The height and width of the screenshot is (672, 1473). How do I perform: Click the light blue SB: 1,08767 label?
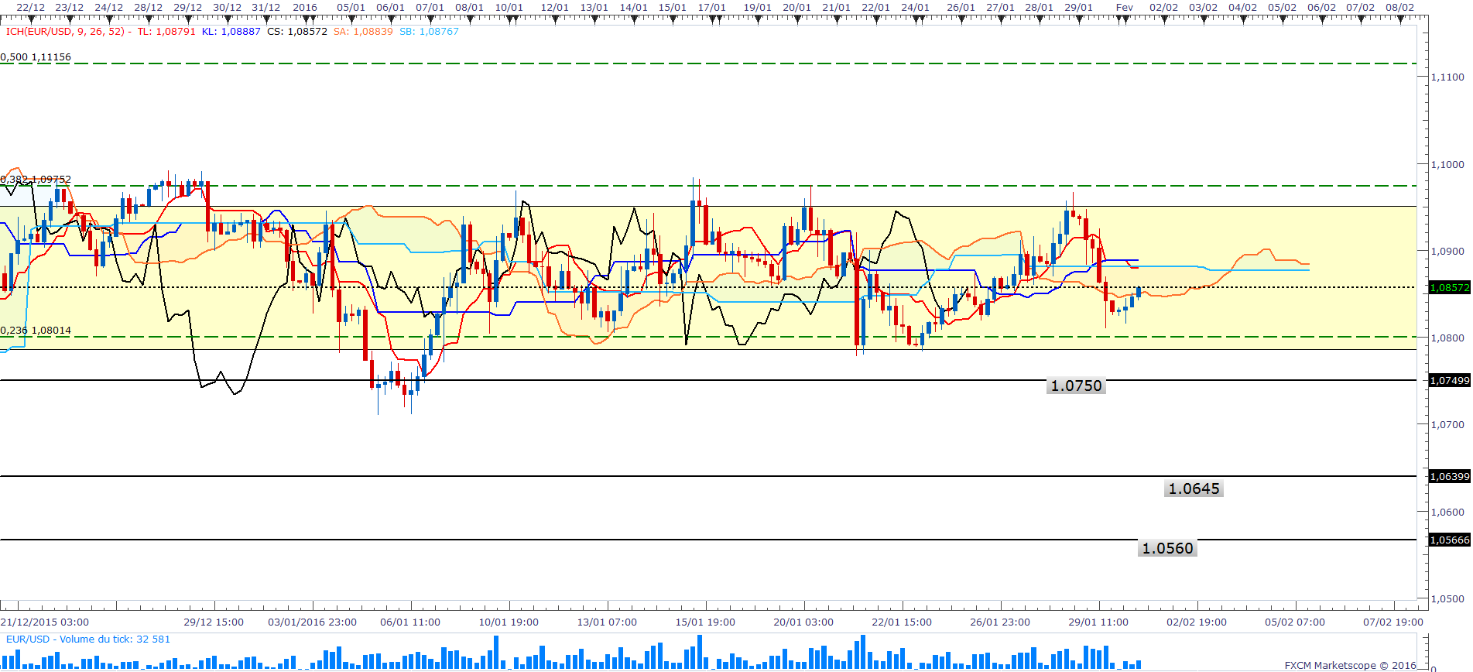click(x=429, y=32)
